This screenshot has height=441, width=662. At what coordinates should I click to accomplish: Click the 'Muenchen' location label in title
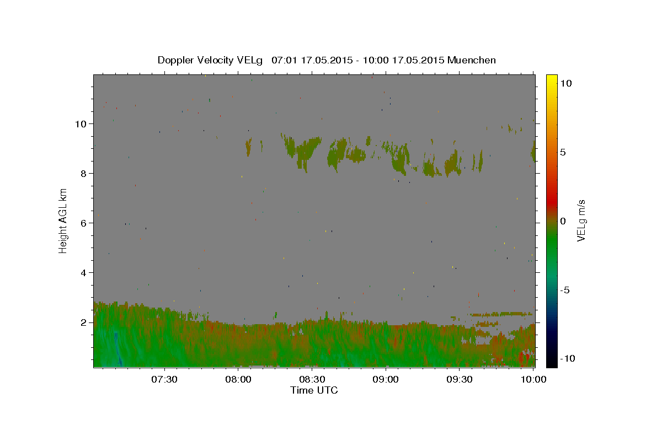[x=472, y=60]
